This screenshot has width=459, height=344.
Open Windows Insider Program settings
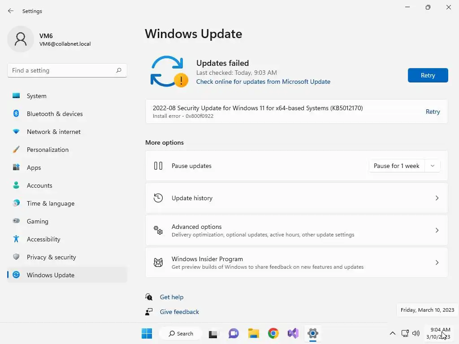[297, 262]
